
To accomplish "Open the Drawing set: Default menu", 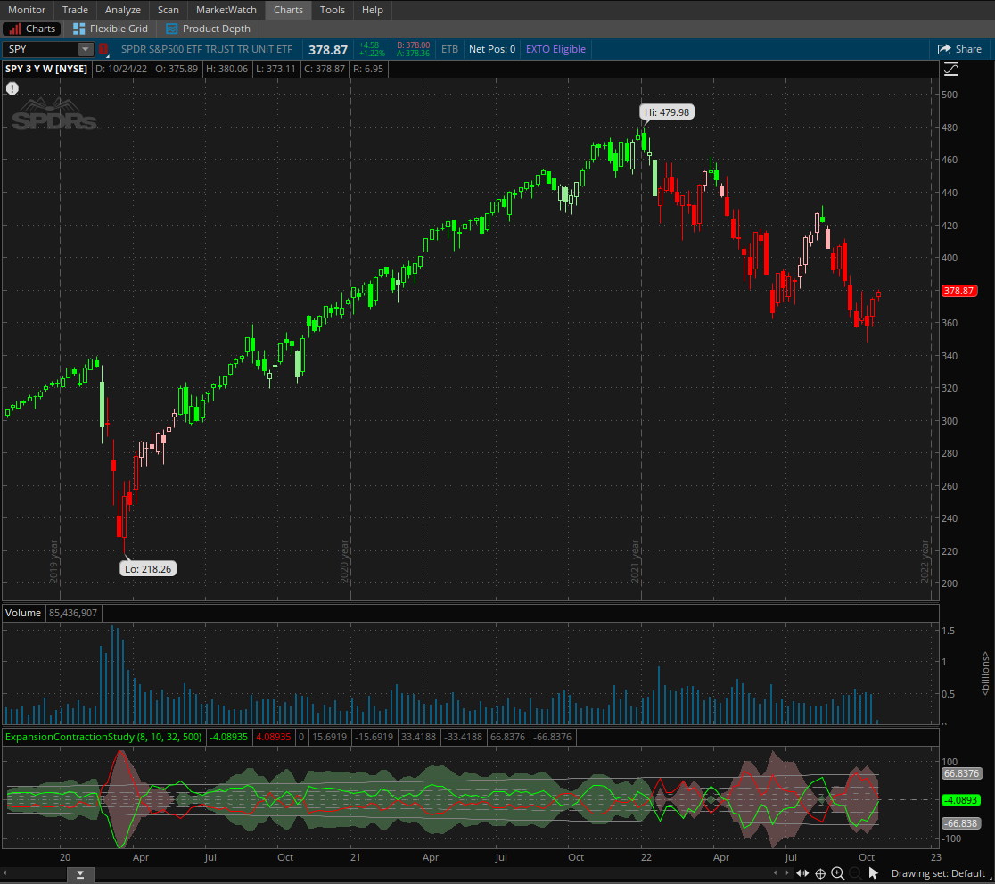I will [x=939, y=873].
